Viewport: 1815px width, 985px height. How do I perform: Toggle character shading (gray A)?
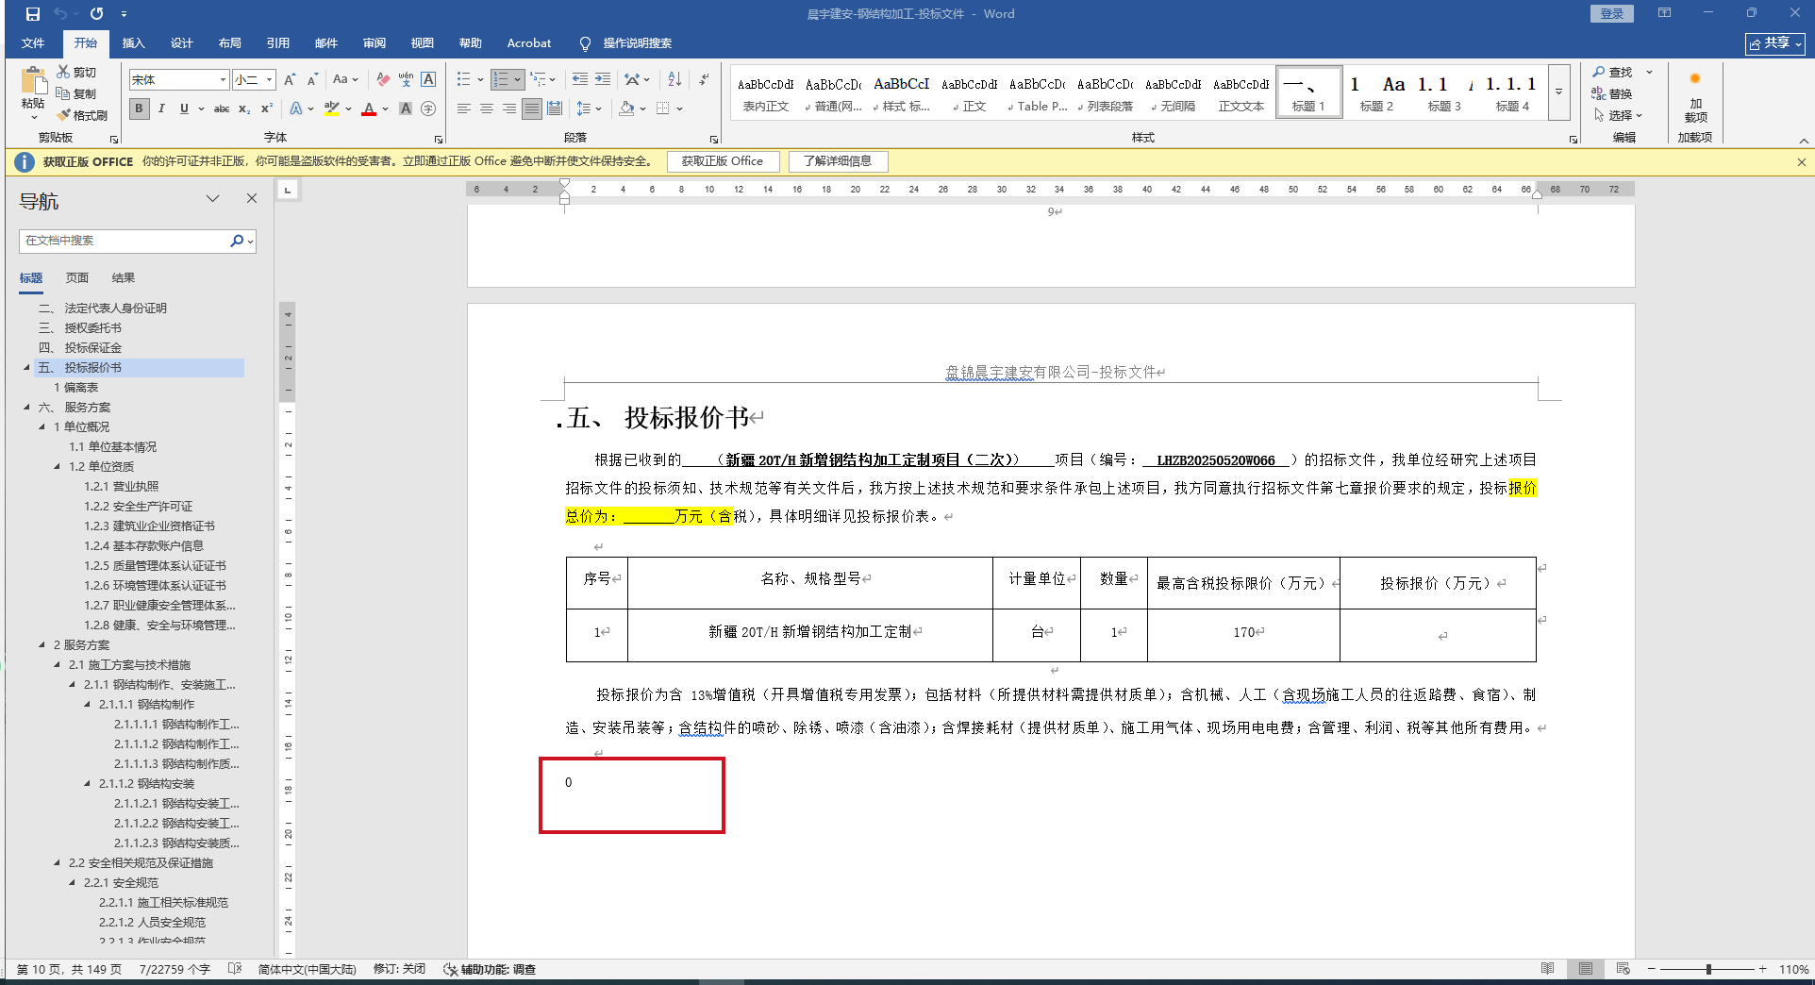(x=406, y=109)
